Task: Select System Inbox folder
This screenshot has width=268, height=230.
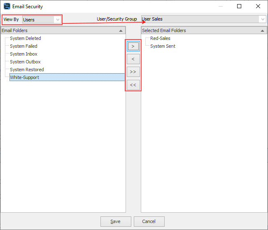Action: click(x=23, y=54)
